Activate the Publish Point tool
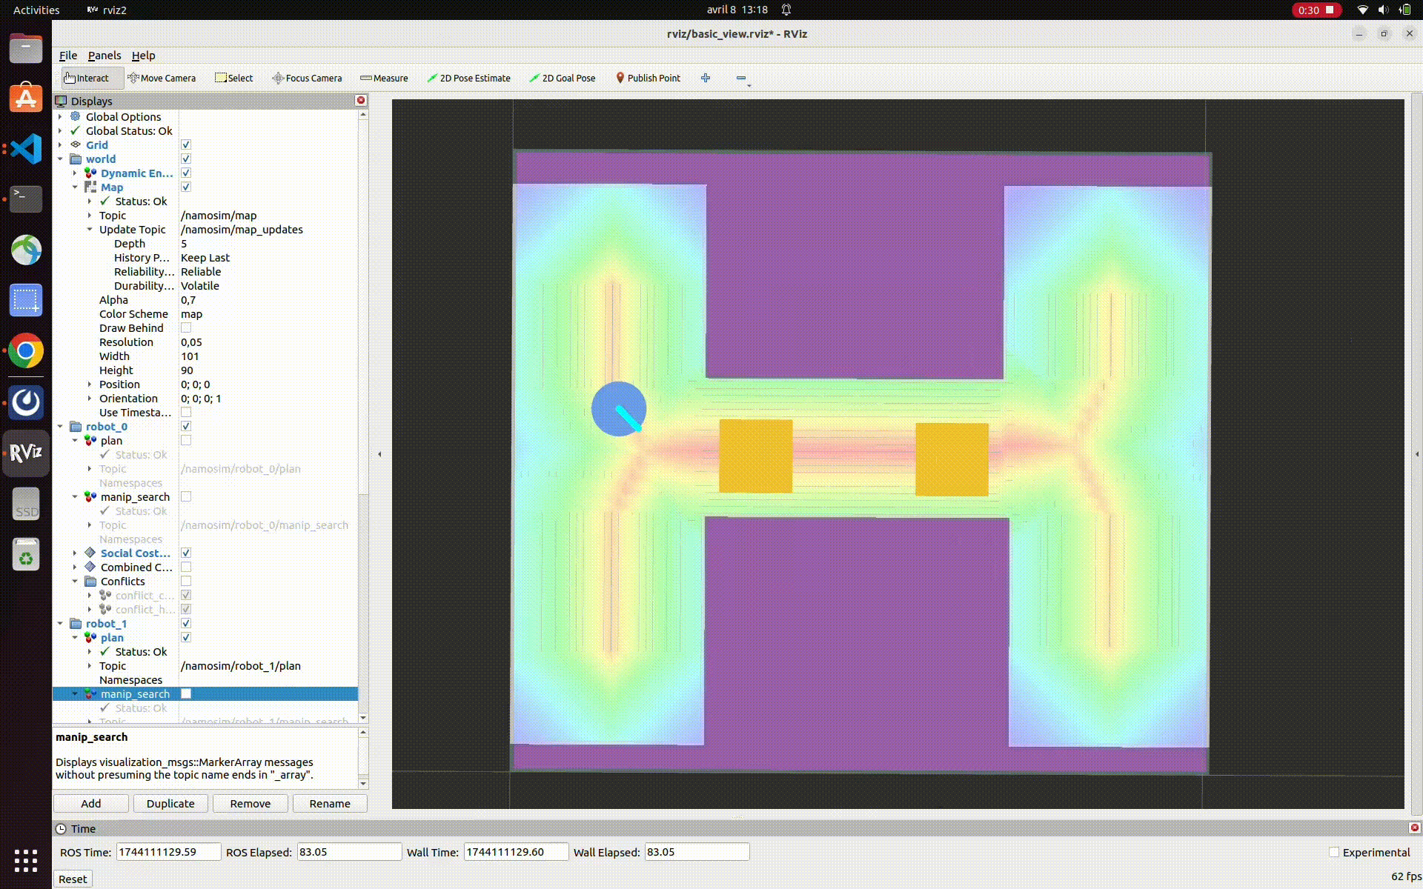The width and height of the screenshot is (1423, 889). (648, 78)
